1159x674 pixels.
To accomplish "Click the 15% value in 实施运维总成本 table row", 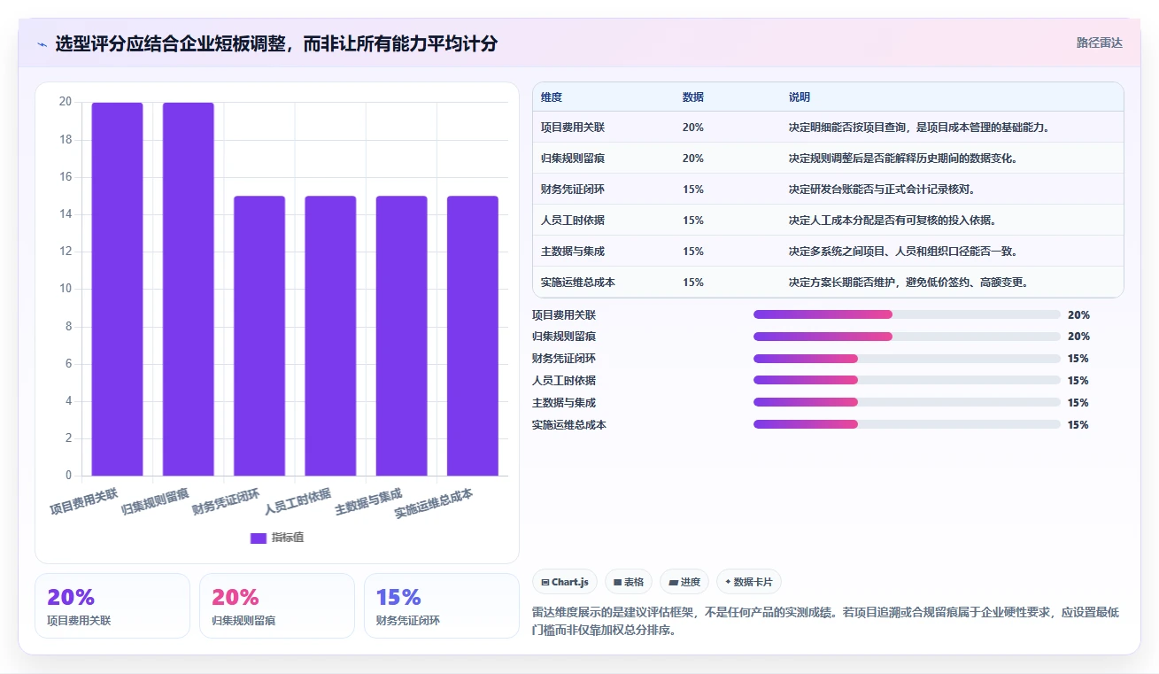I will (693, 283).
